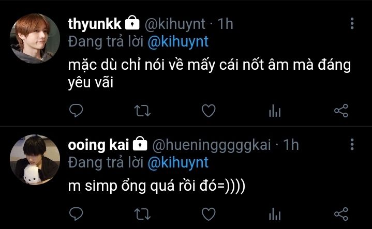Open thyunkk's profile picture

pos(35,38)
